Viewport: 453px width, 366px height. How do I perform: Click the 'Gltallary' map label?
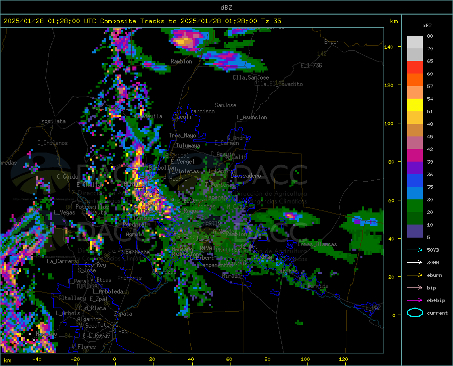click(72, 298)
